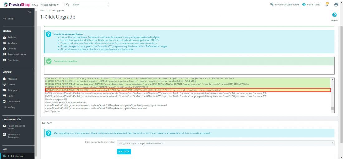Open the backup copy selection dropdown
Viewport: 343px width, 159px height.
226,143
